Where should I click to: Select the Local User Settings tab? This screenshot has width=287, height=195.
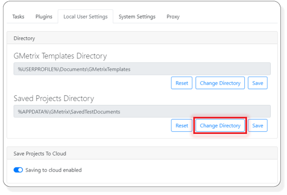pyautogui.click(x=85, y=17)
